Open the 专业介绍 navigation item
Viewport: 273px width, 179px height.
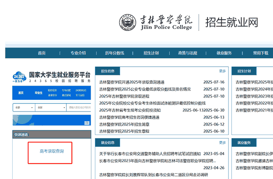click(x=78, y=53)
